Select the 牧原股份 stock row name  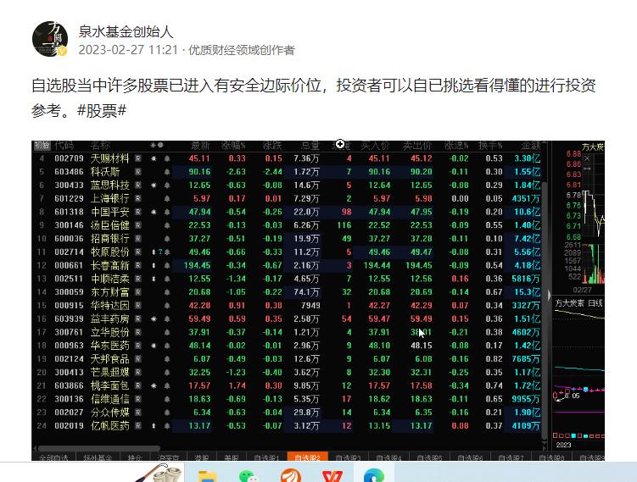(x=109, y=252)
